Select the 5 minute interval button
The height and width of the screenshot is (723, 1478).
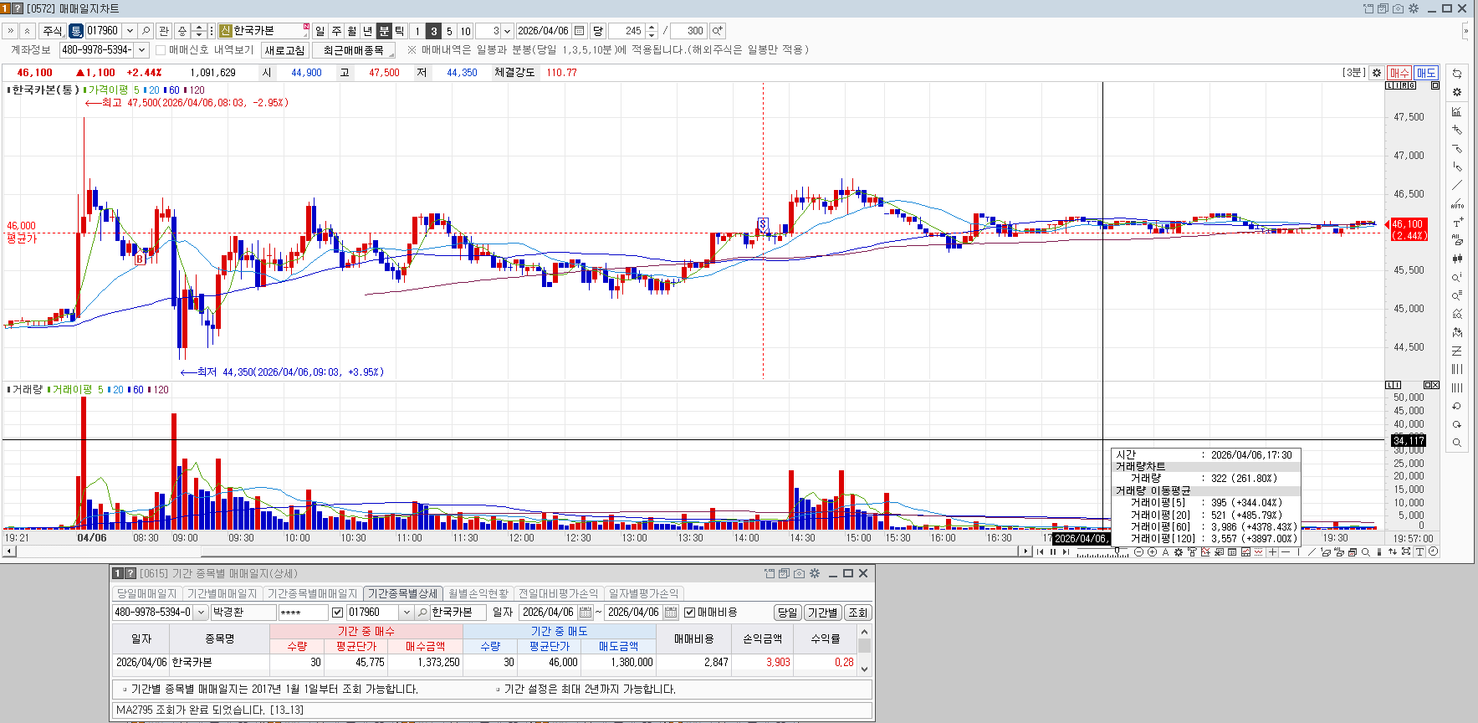(x=449, y=31)
